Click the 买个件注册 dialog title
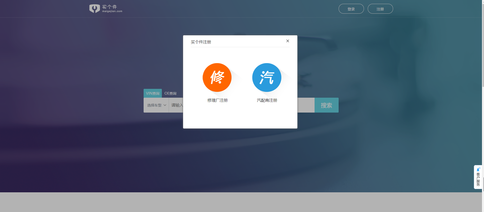This screenshot has height=212, width=484. 201,42
